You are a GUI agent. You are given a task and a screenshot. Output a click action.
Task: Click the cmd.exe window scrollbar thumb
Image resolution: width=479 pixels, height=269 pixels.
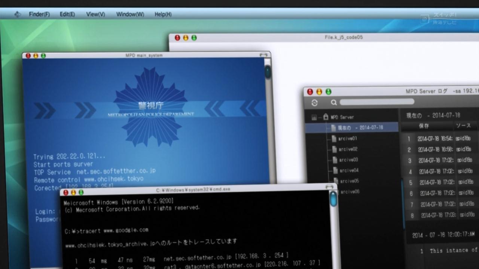(333, 199)
